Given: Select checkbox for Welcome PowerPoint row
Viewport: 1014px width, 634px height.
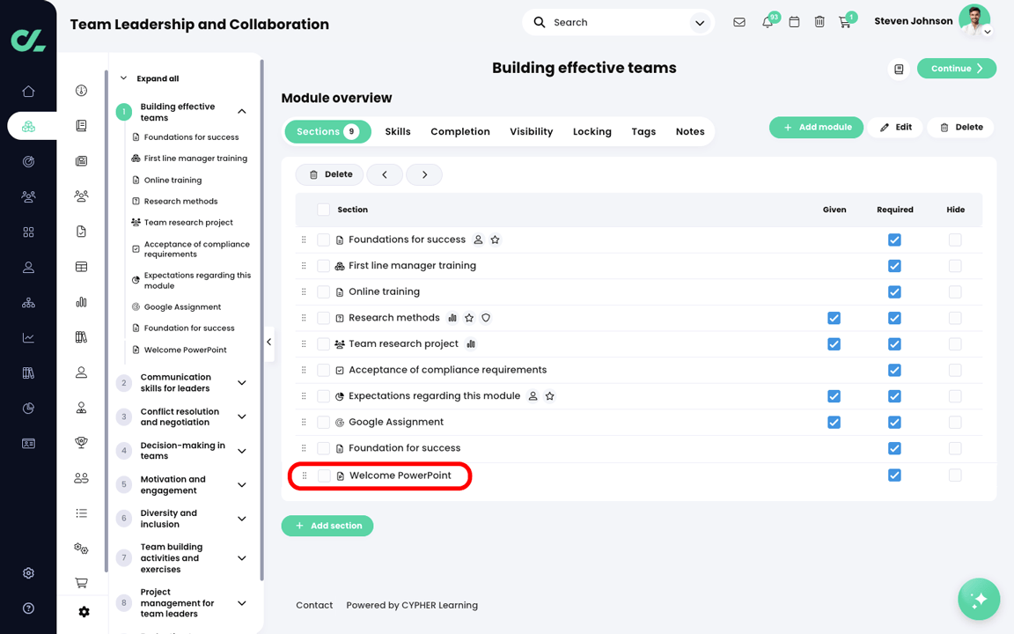Looking at the screenshot, I should 324,475.
